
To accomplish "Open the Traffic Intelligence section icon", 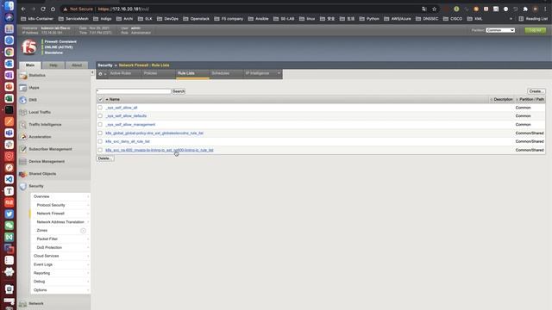I will point(23,125).
